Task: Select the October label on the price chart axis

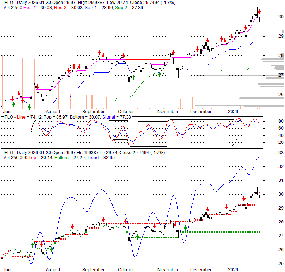Action: point(126,111)
